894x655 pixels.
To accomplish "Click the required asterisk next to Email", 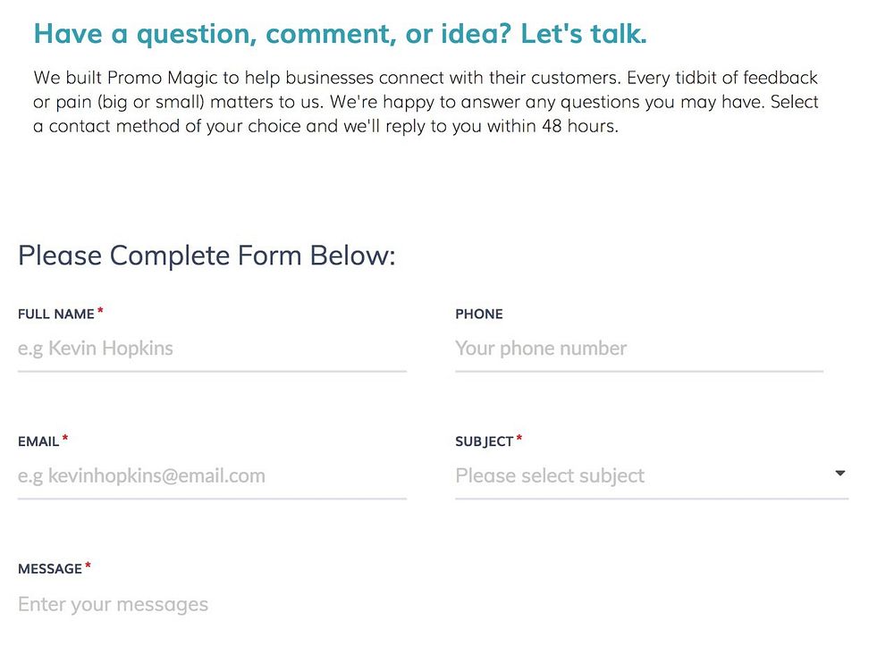I will [x=65, y=439].
